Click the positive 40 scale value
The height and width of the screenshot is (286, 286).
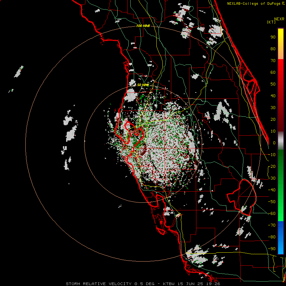click(273, 96)
